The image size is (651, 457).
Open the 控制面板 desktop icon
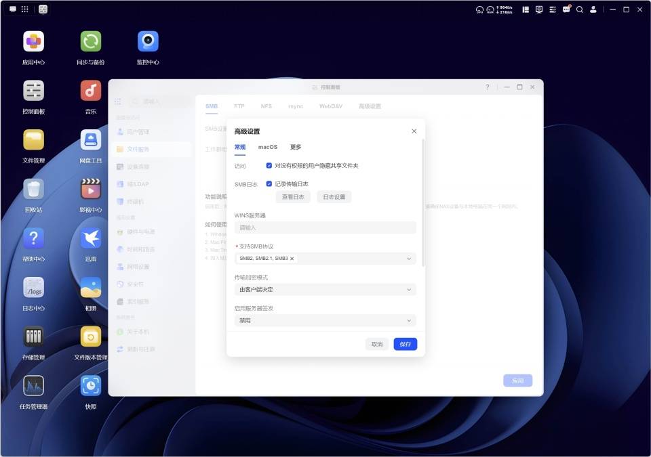(x=34, y=91)
